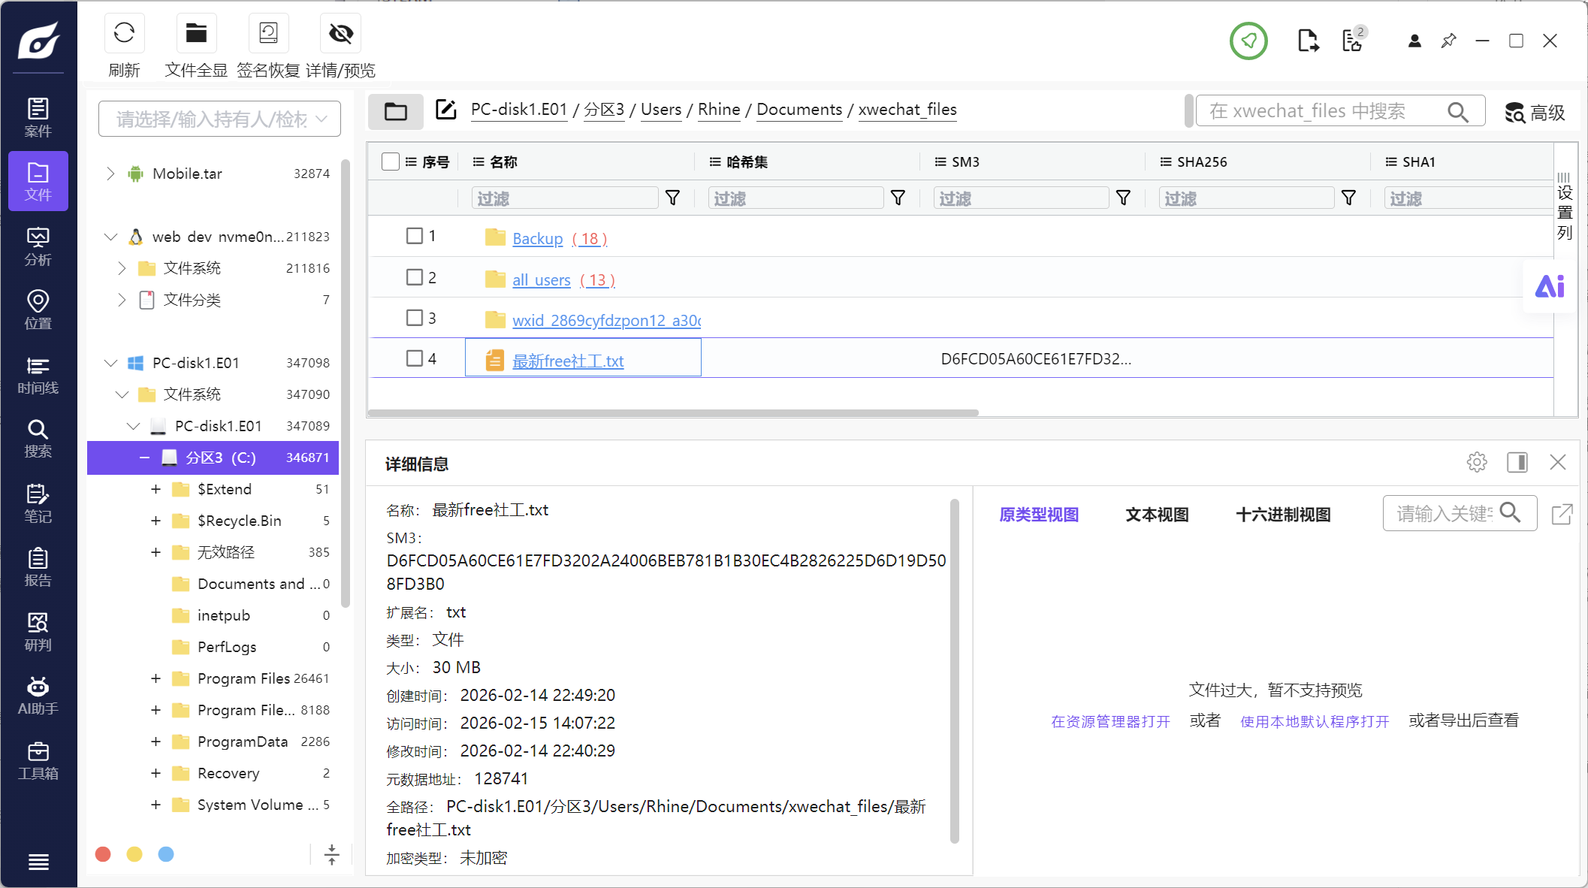Click the 签名恢复 toolbar icon
Screen dimensions: 1588x888
click(268, 33)
